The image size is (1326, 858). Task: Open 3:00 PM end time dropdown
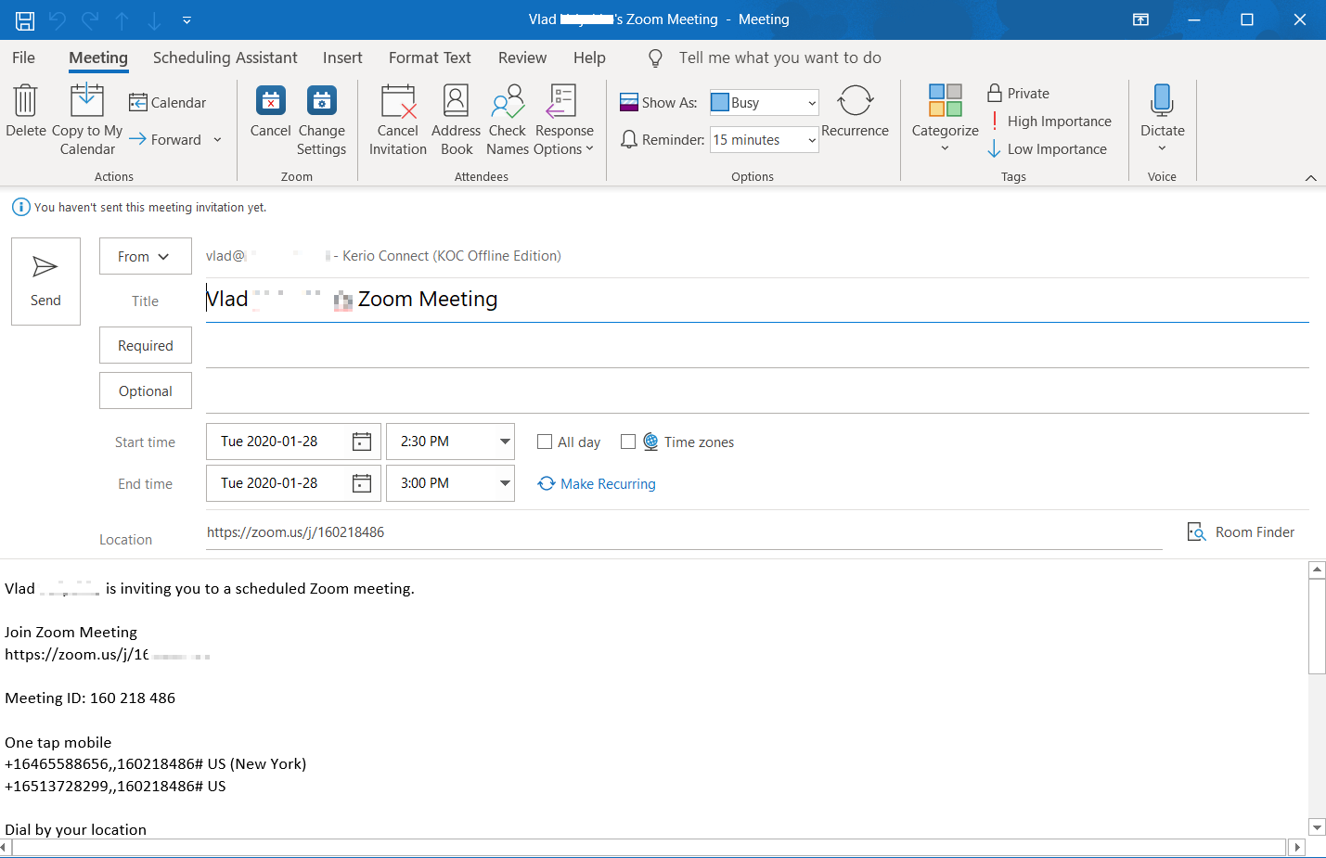point(505,483)
